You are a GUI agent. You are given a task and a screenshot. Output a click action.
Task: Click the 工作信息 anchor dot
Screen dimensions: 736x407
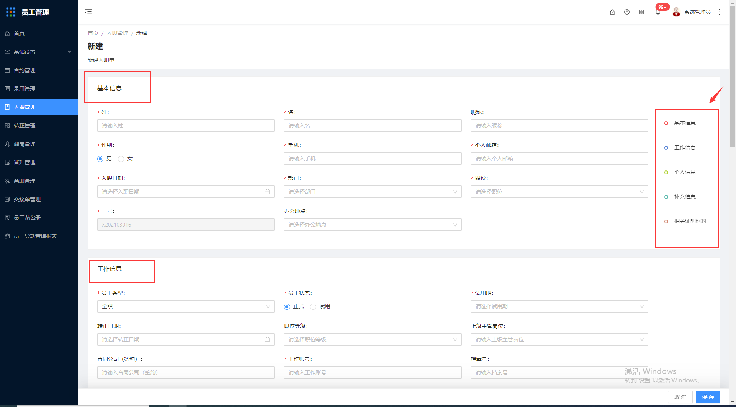(x=666, y=148)
